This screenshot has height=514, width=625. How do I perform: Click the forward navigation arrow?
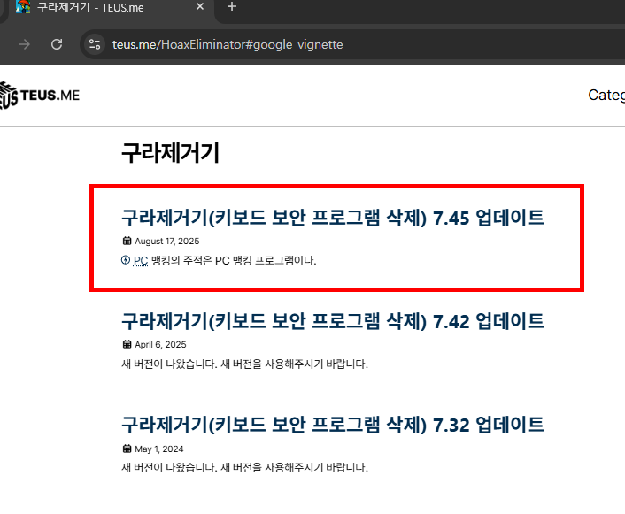click(24, 44)
